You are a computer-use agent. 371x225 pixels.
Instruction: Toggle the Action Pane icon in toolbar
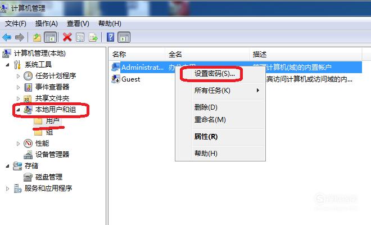(124, 37)
